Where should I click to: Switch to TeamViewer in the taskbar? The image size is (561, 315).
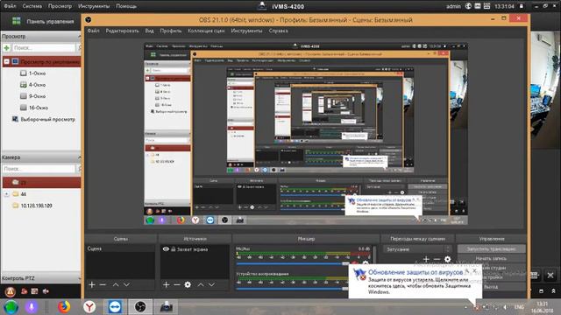coord(115,307)
